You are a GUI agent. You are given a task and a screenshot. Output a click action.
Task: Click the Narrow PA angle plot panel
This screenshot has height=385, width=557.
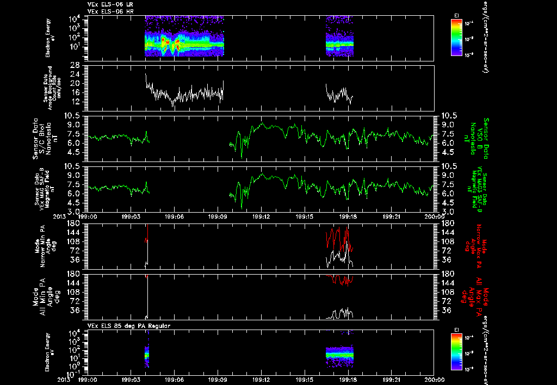point(261,246)
